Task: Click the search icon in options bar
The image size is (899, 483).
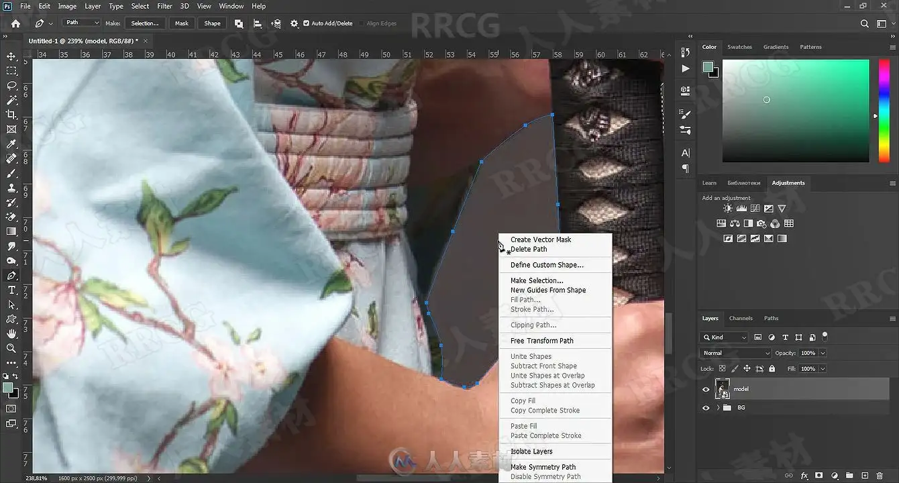Action: (865, 23)
